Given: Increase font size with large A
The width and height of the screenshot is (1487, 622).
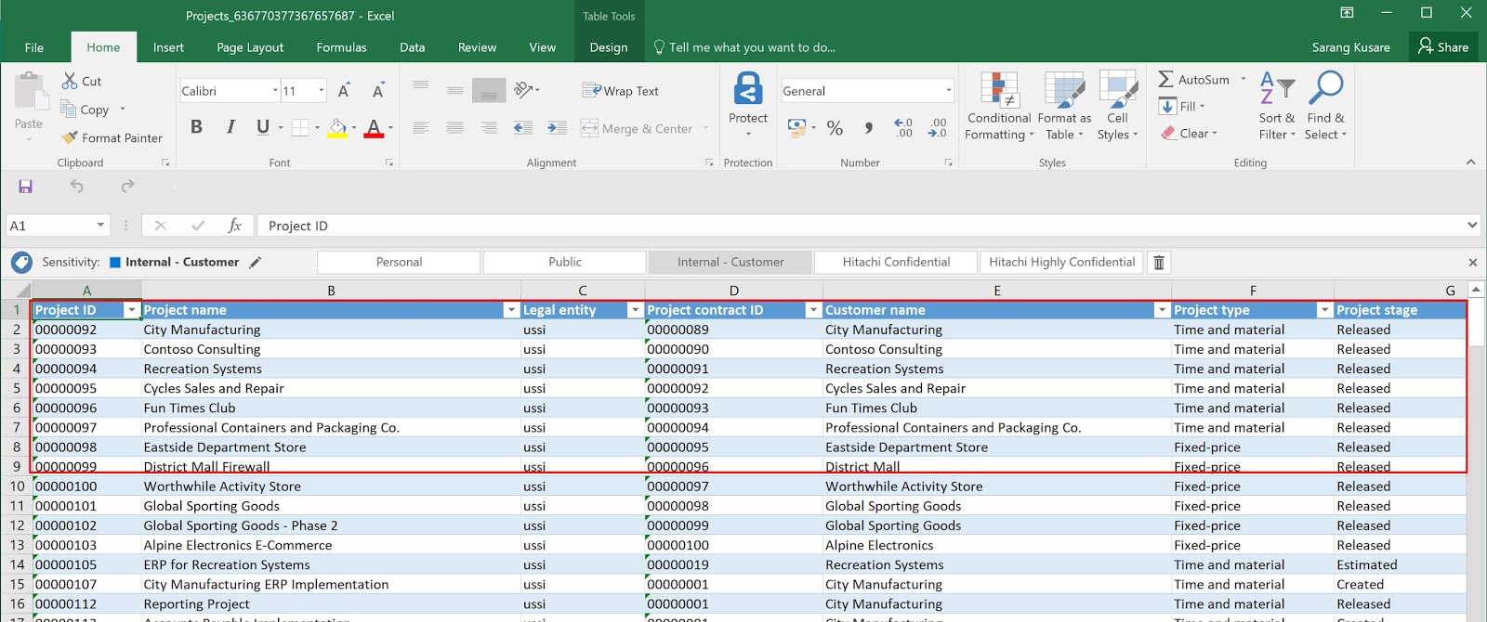Looking at the screenshot, I should click(x=344, y=90).
